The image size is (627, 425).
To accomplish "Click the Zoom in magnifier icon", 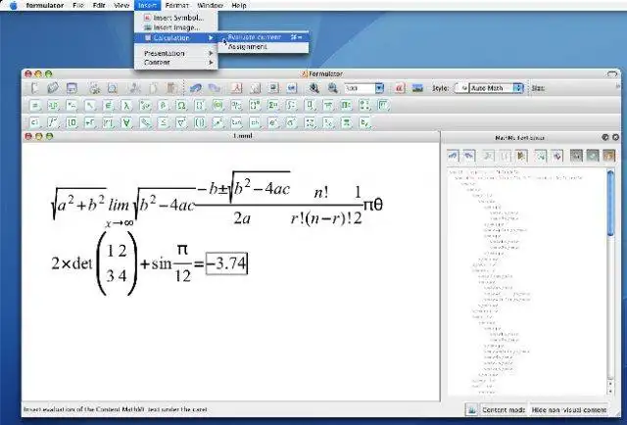I will pyautogui.click(x=313, y=88).
